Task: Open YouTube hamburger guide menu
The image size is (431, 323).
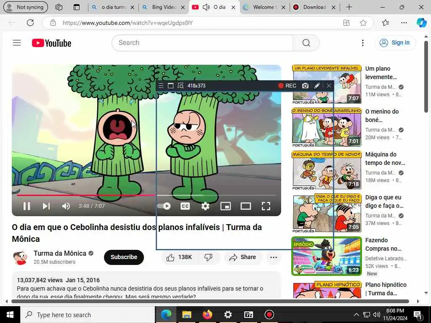Action: 17,42
